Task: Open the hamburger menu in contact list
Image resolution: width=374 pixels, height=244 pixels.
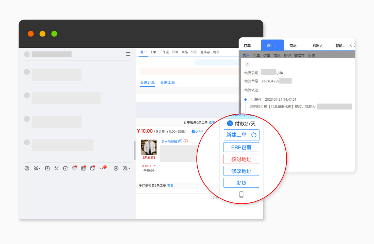Action: click(x=128, y=54)
